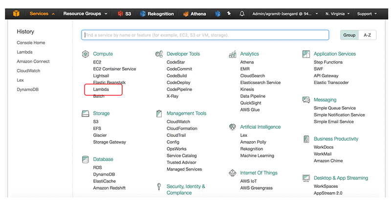
Task: Click the Artificial Intelligence category icon
Action: pyautogui.click(x=233, y=127)
